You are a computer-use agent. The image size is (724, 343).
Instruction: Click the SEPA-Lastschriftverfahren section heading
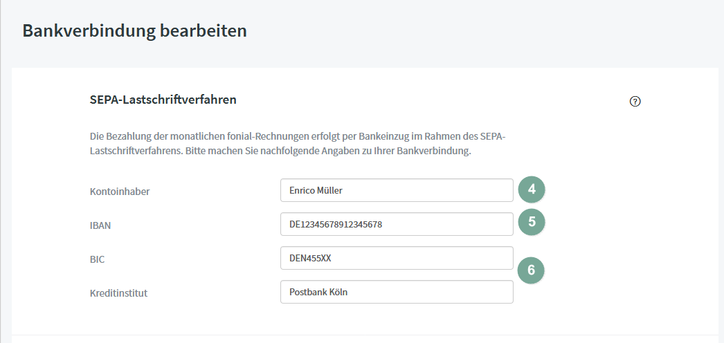(x=163, y=100)
